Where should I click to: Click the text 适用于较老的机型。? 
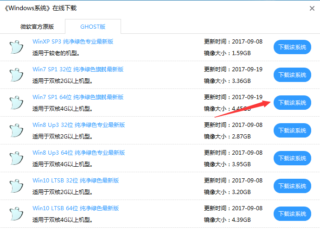pos(56,53)
